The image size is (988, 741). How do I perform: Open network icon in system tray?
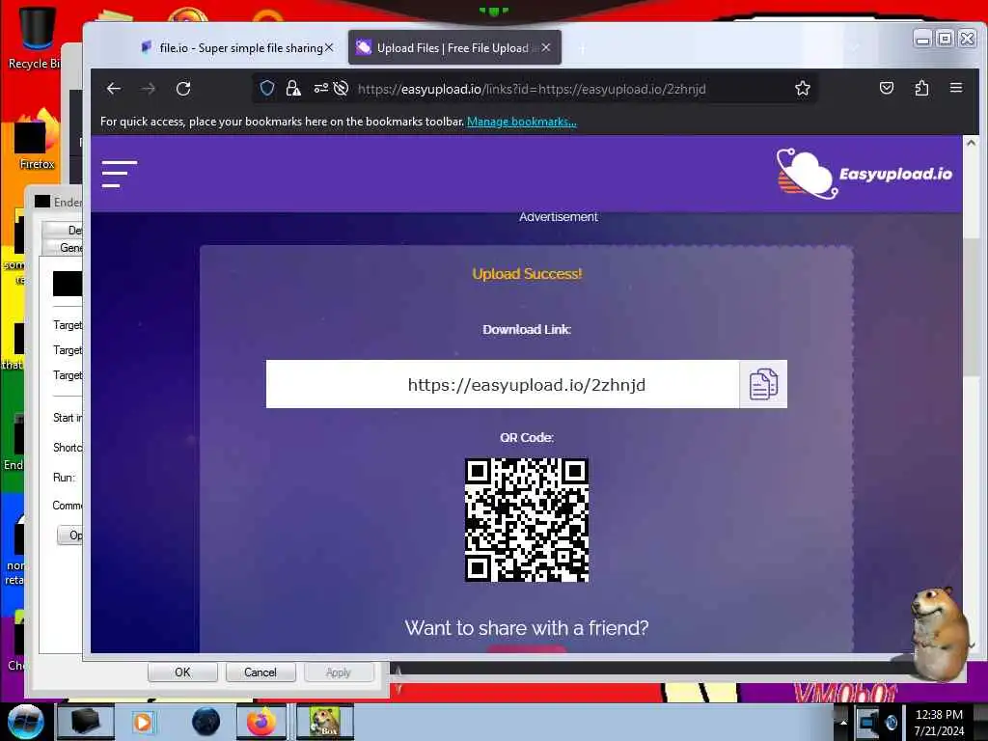coord(867,722)
